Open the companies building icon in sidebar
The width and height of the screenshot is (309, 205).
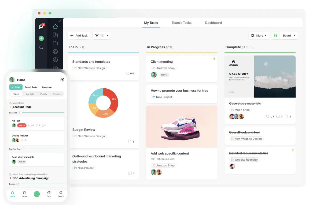click(x=55, y=35)
